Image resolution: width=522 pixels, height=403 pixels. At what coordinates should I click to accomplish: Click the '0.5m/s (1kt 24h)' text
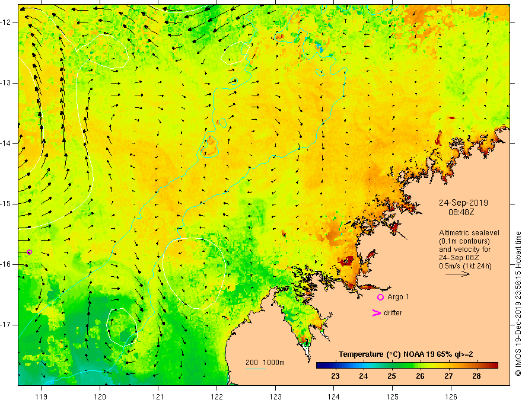pyautogui.click(x=465, y=266)
